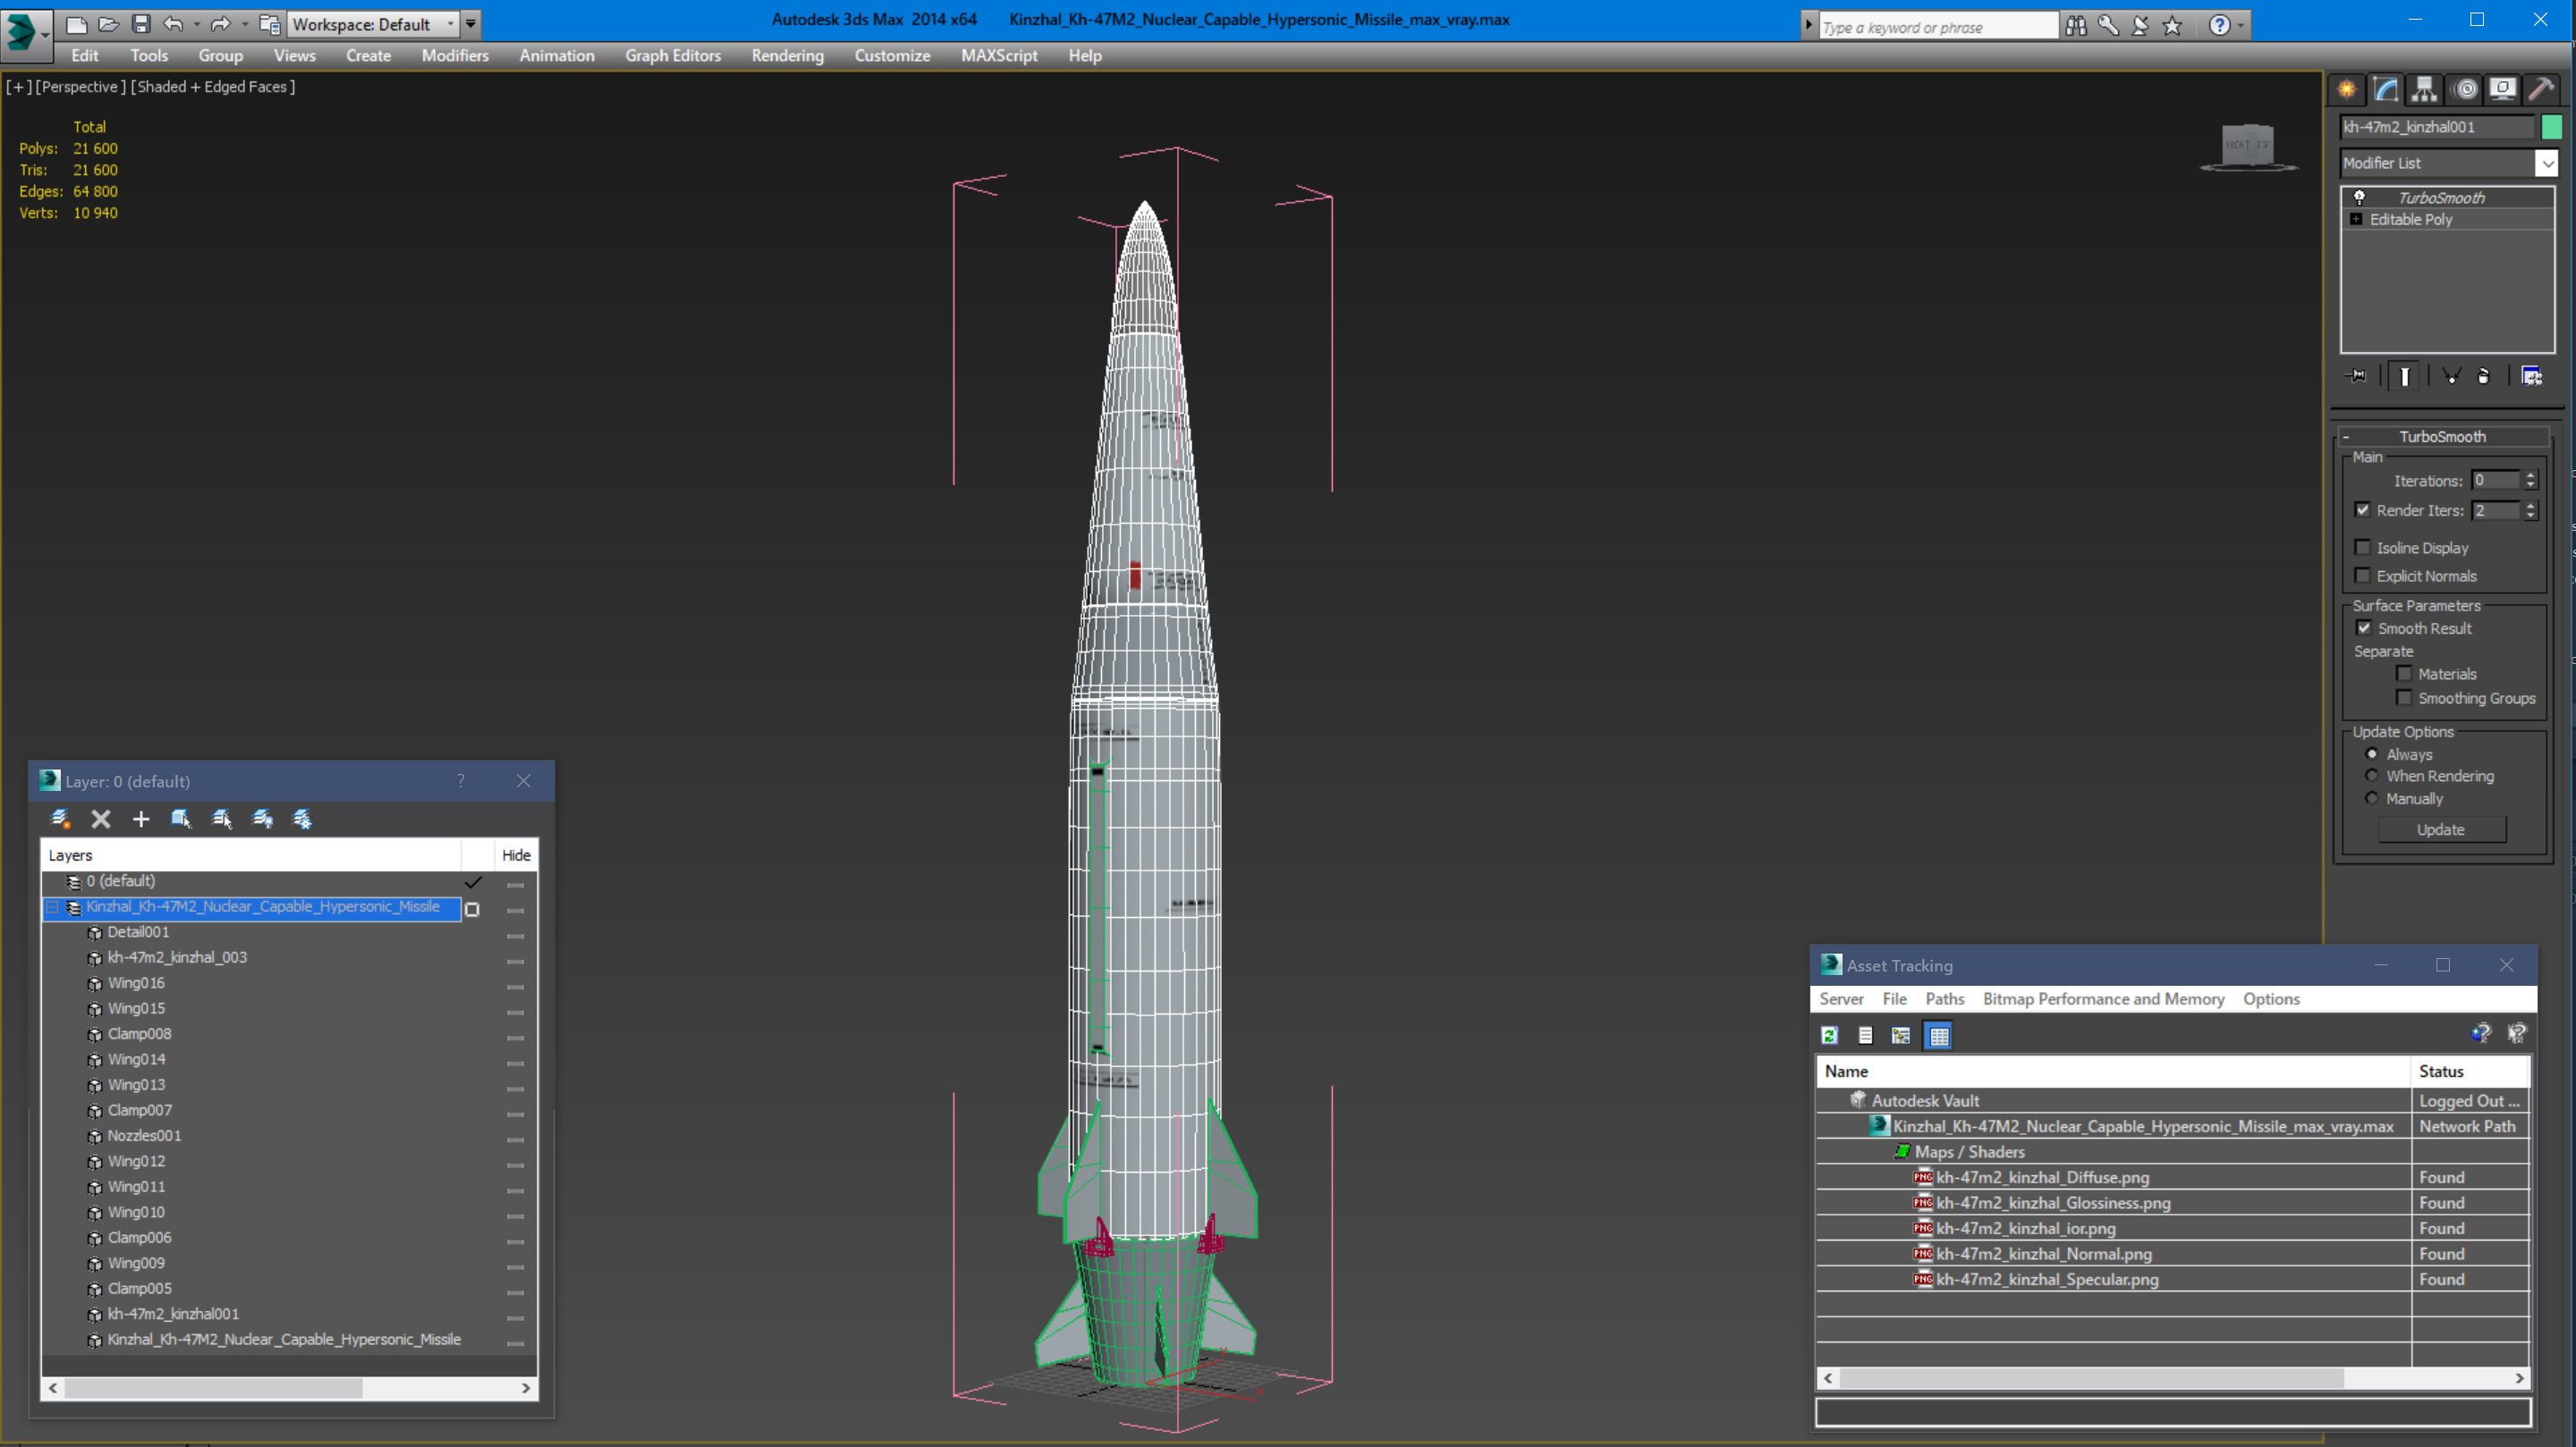Uncheck the Smooth Result checkbox
The height and width of the screenshot is (1447, 2576).
point(2364,627)
